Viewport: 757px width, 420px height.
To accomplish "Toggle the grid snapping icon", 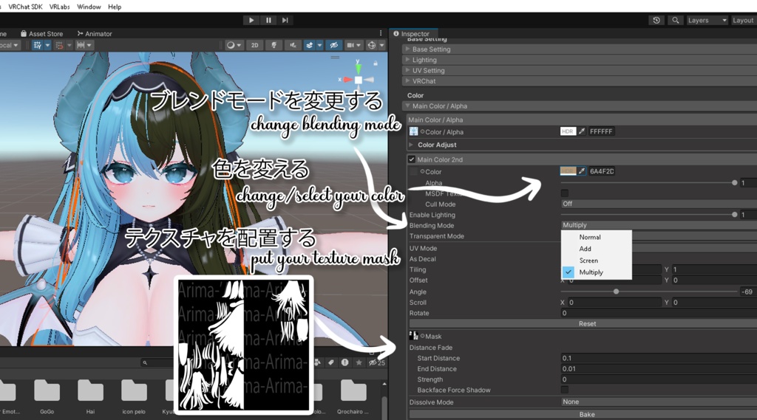I will coord(37,45).
